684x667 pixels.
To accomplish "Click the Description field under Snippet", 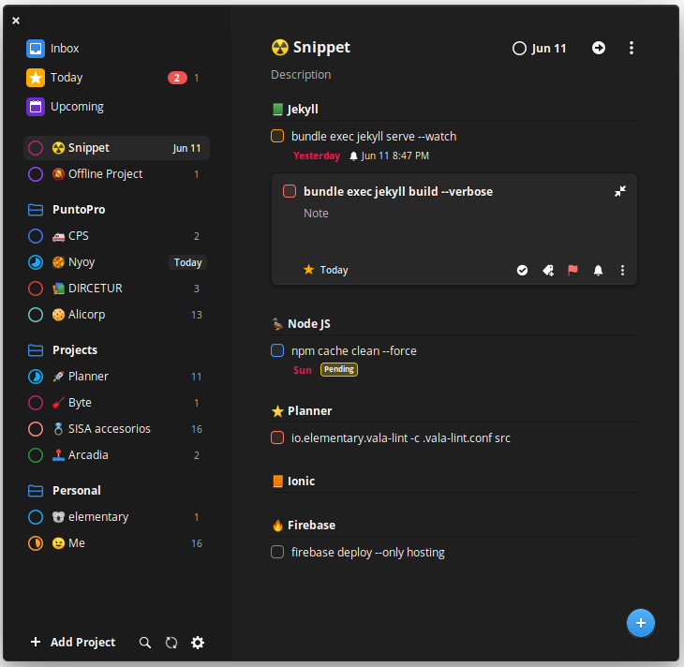I will (301, 75).
